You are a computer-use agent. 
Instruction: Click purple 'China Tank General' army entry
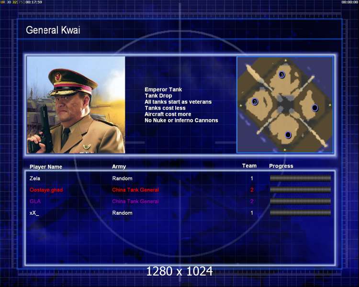(x=135, y=201)
